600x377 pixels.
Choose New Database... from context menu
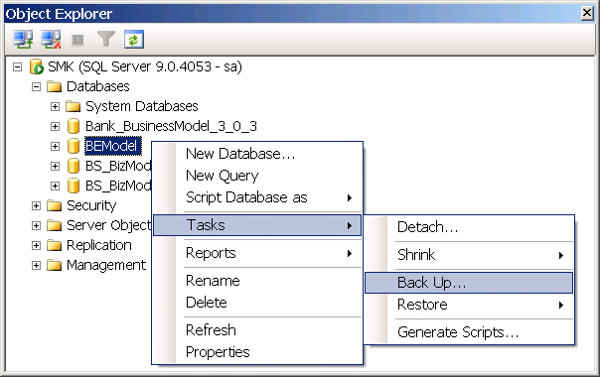[x=257, y=154]
